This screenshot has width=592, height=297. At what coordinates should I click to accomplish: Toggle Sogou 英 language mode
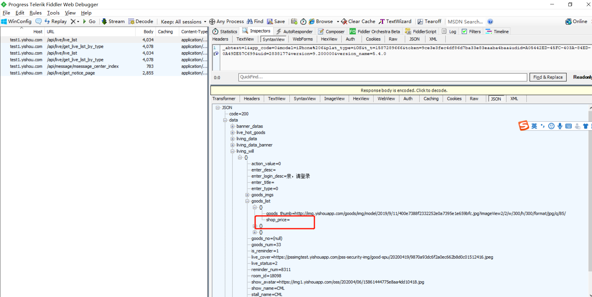534,126
